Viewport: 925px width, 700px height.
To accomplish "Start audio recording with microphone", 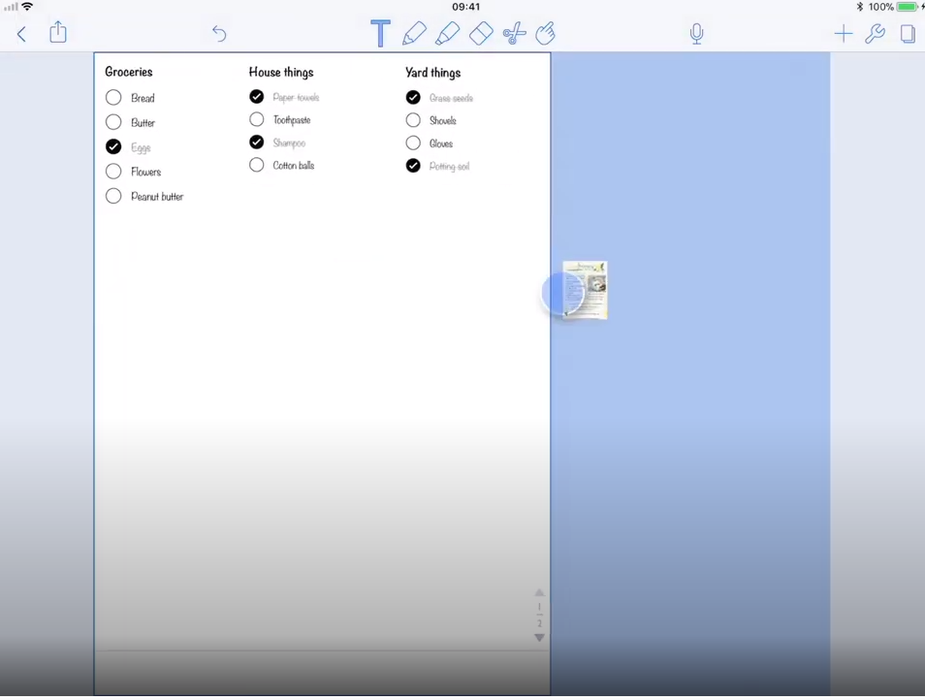I will pyautogui.click(x=697, y=34).
